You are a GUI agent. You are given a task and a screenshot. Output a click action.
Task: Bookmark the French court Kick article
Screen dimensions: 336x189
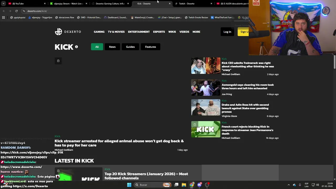pos(195,124)
